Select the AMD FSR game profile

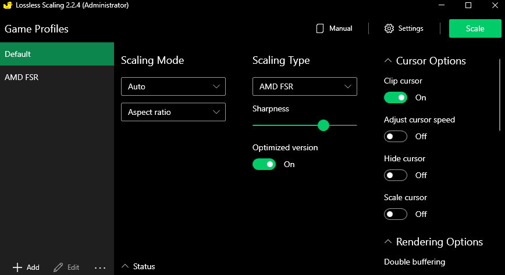click(x=57, y=77)
